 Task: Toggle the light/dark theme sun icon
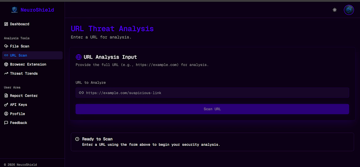pos(334,10)
